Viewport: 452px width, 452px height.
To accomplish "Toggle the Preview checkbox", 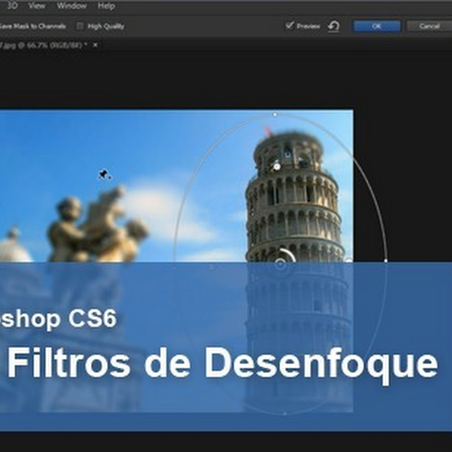I will (x=289, y=25).
